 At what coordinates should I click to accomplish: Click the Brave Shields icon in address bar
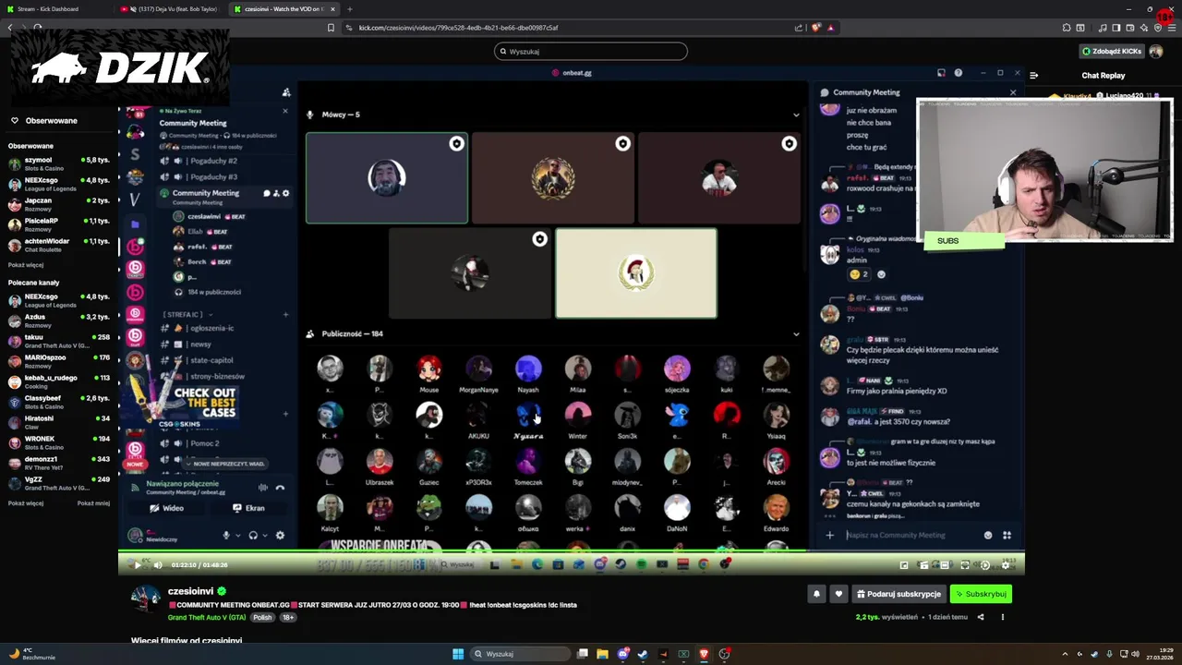816,28
